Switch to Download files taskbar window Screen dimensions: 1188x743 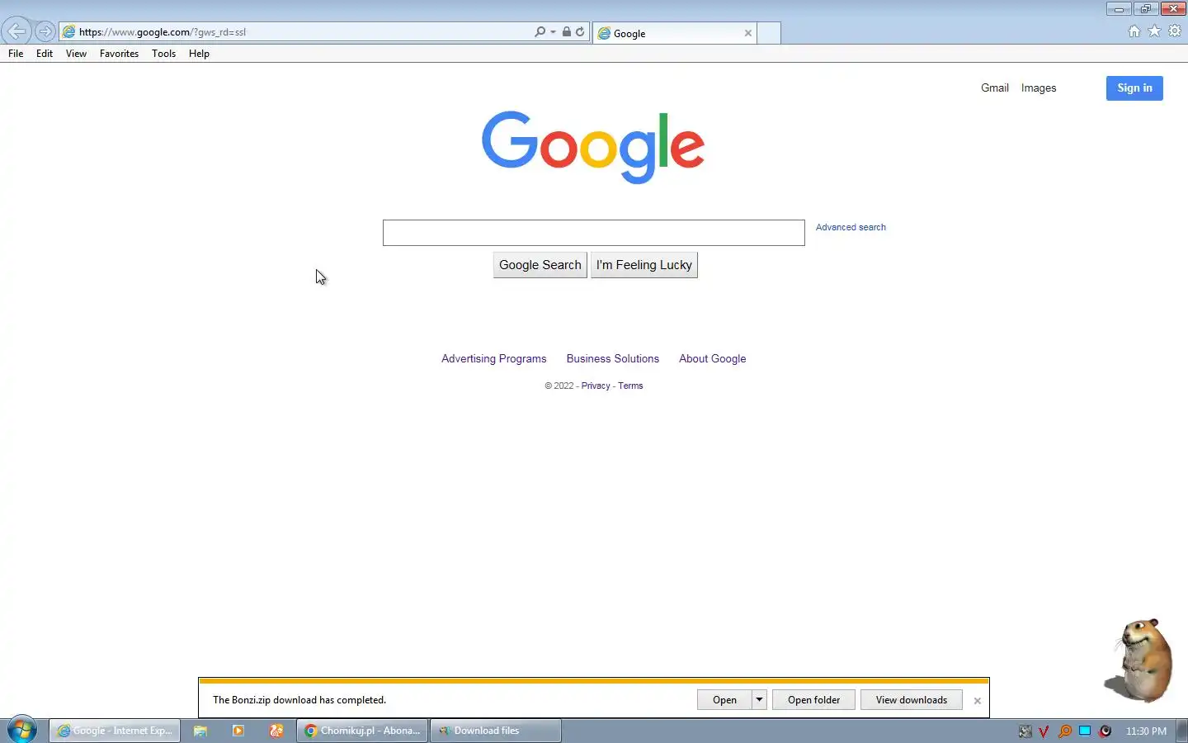496,731
